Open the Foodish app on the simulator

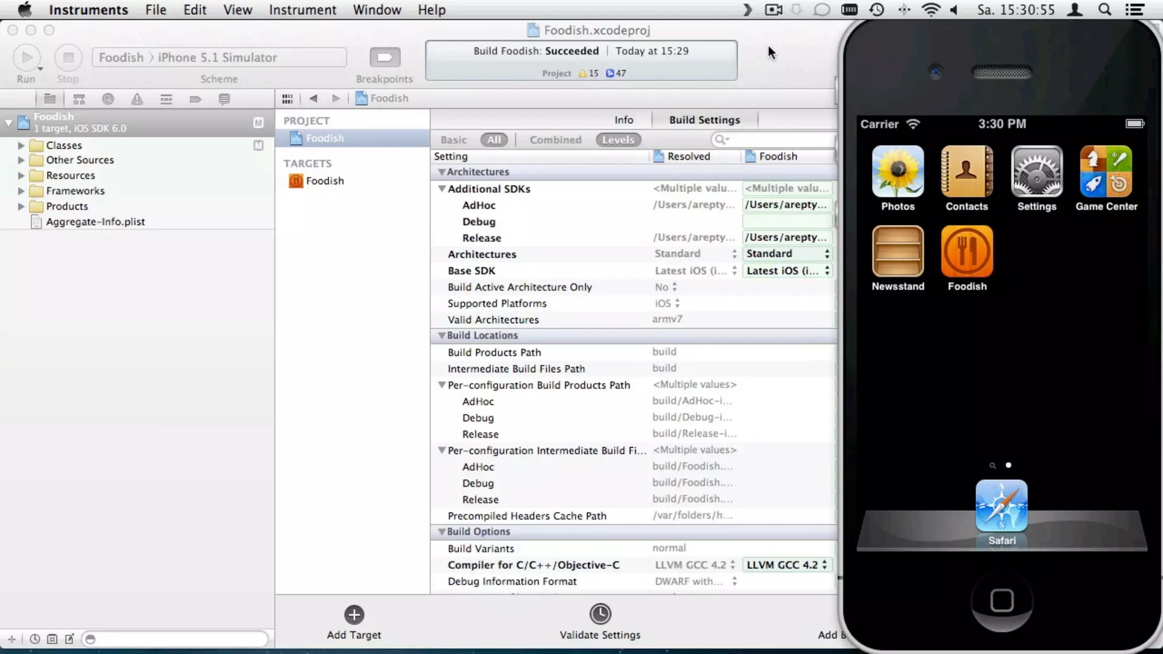(x=967, y=252)
